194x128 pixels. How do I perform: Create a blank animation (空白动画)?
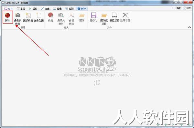click(39, 17)
